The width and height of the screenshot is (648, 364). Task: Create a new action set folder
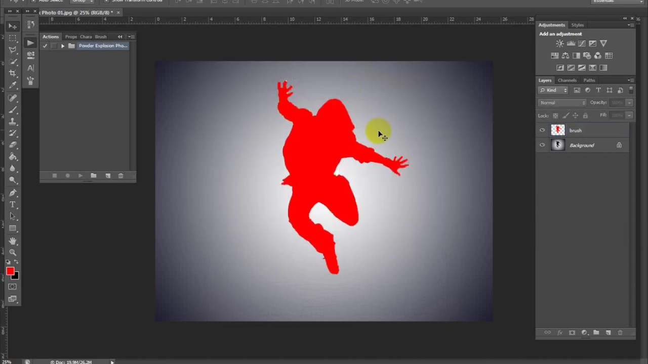pos(94,176)
